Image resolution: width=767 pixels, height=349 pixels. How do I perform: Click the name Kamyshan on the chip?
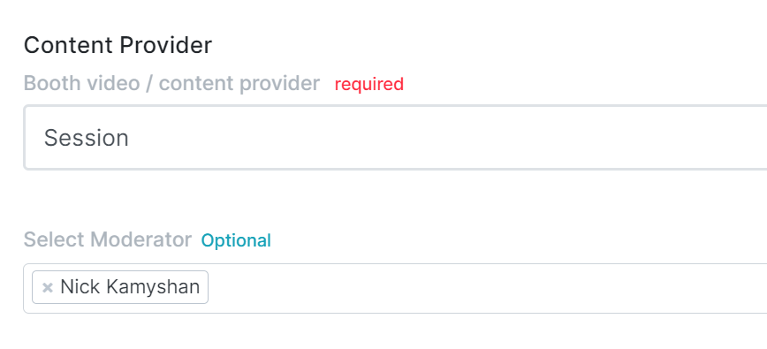click(x=153, y=287)
